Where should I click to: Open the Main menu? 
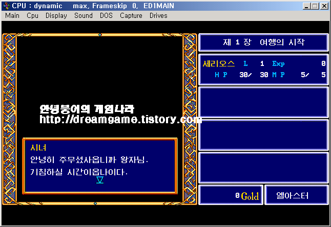[12, 15]
